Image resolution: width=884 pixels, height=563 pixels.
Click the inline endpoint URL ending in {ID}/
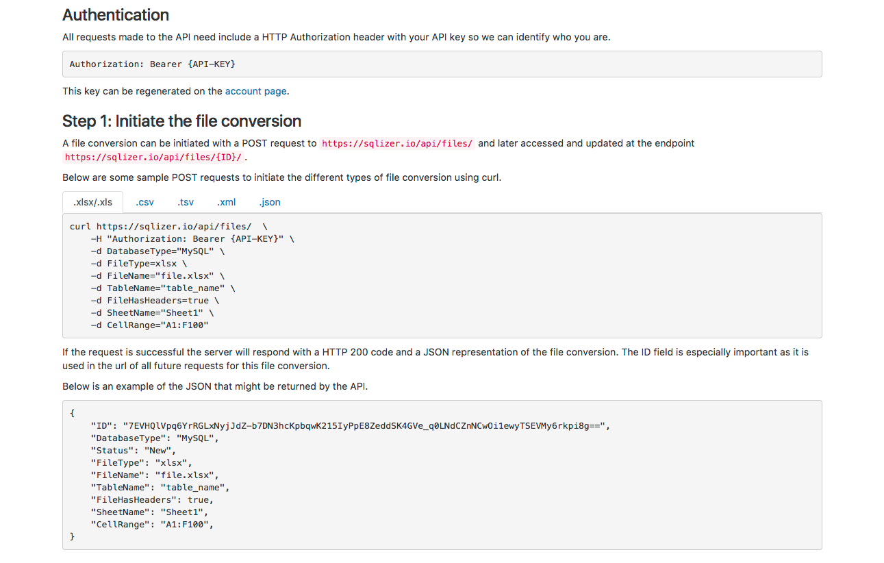pos(153,158)
